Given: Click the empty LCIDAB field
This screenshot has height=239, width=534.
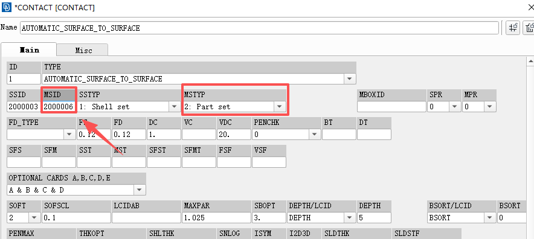Looking at the screenshot, I should pyautogui.click(x=146, y=217).
